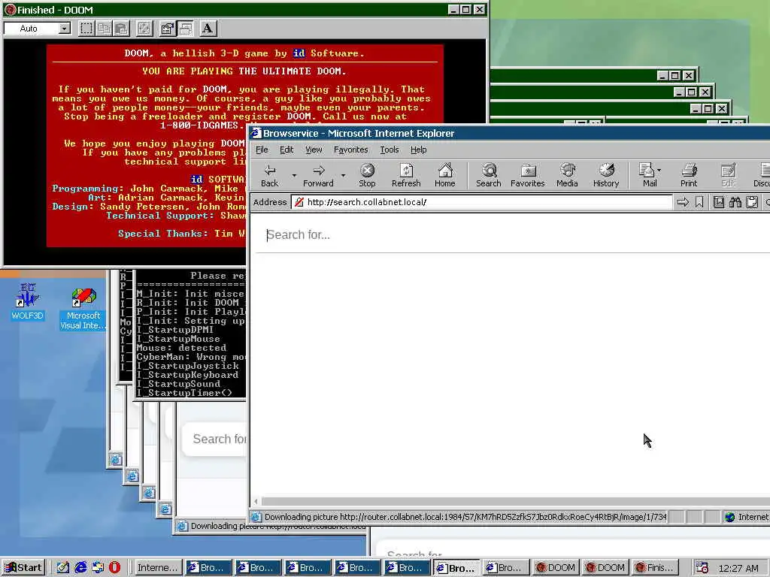Select the Microsoft Visual Inte... desktop shortcut

[83, 309]
